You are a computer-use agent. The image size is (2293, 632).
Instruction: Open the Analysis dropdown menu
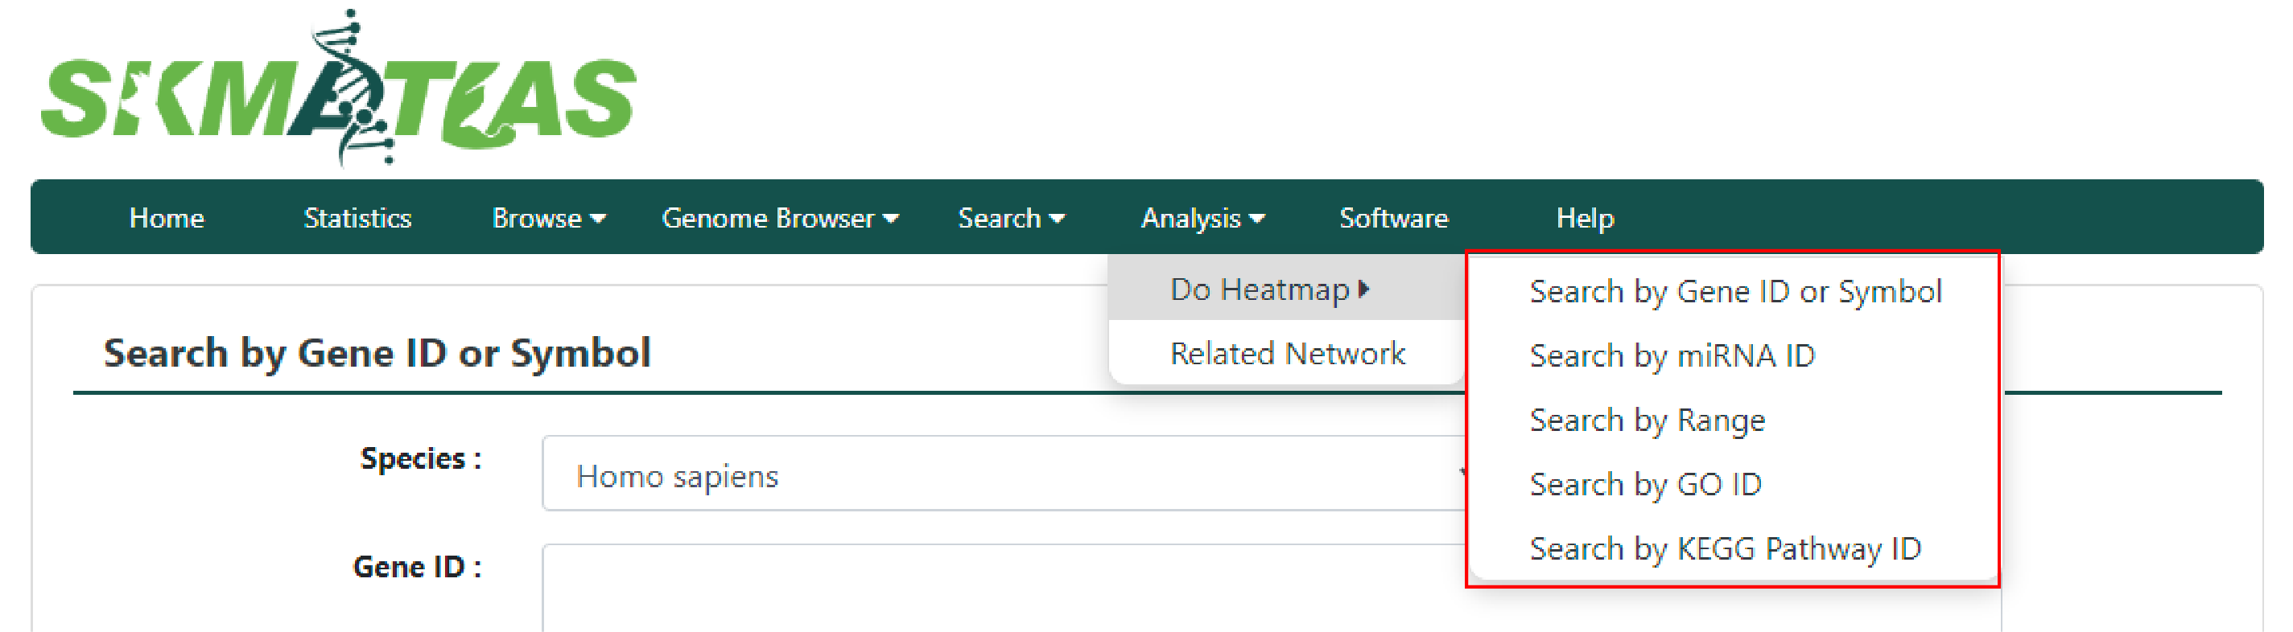1202,218
